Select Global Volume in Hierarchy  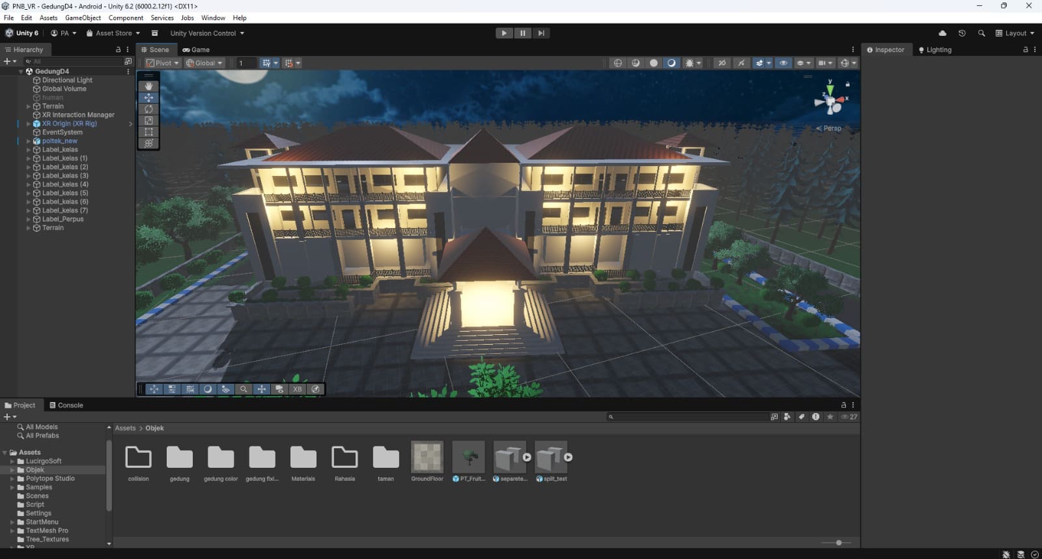click(64, 89)
